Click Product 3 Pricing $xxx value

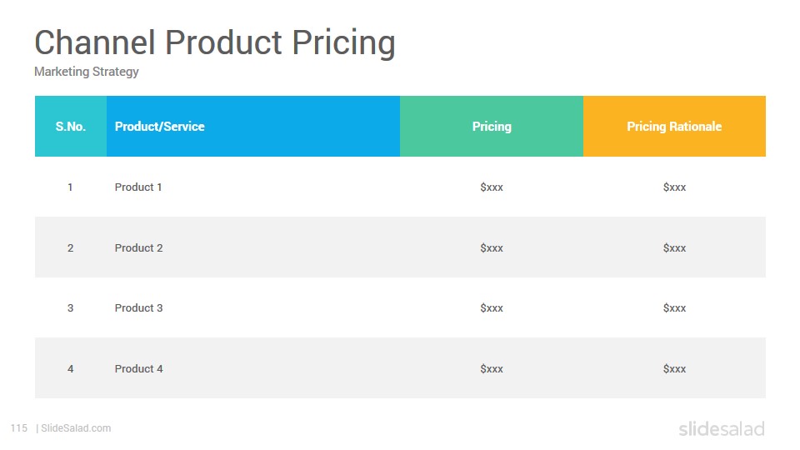click(492, 308)
